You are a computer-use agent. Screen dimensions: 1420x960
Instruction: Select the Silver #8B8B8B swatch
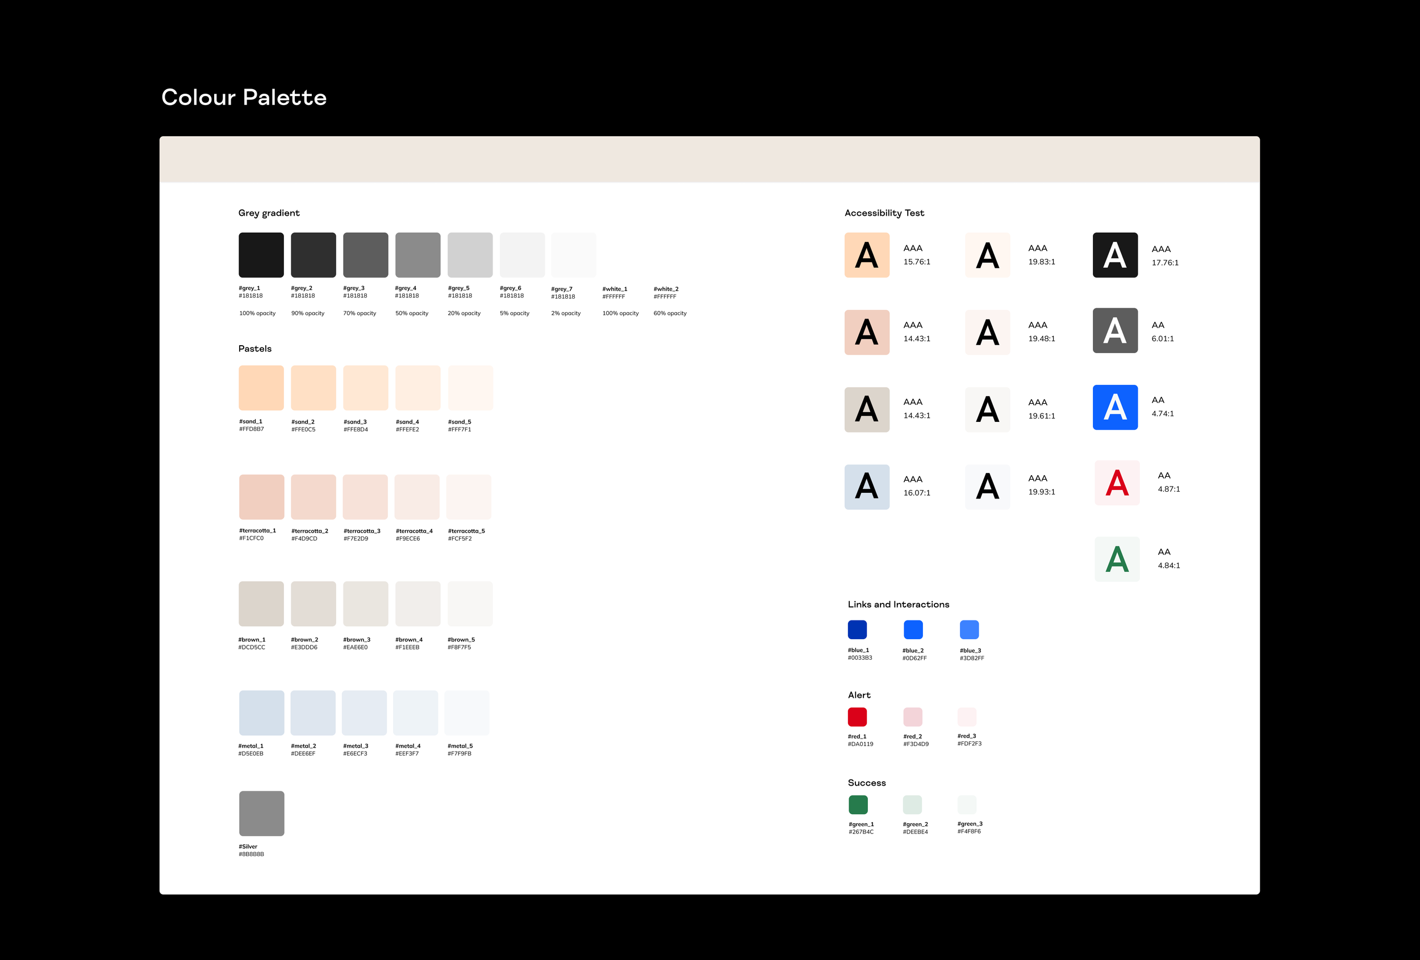click(x=261, y=814)
